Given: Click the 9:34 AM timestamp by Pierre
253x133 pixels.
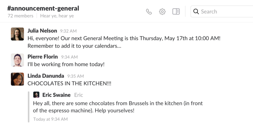Looking at the screenshot, I should click(69, 57).
